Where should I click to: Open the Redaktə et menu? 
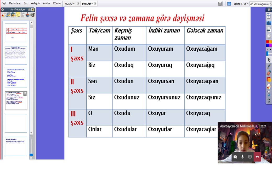(15, 3)
